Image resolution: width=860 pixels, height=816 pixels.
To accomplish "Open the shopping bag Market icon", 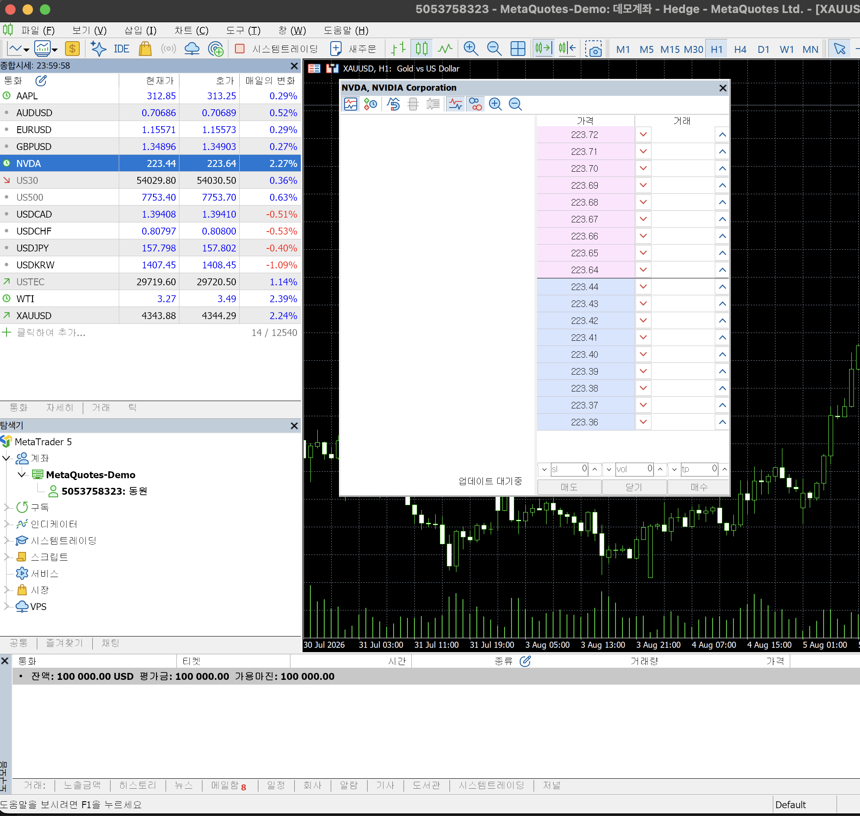I will 145,49.
